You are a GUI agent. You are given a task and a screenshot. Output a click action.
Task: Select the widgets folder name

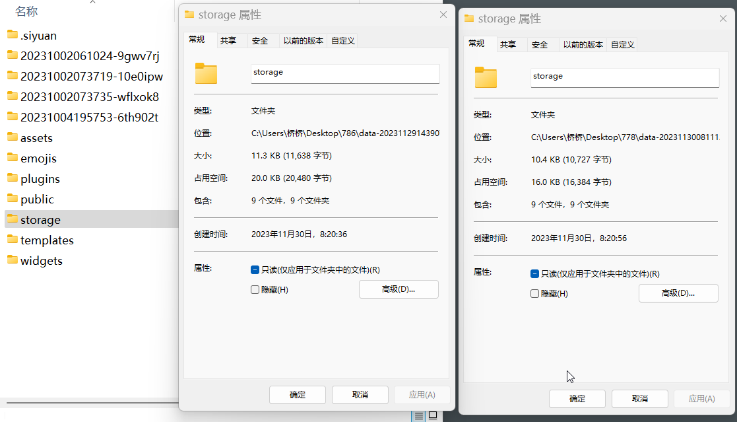pos(42,261)
